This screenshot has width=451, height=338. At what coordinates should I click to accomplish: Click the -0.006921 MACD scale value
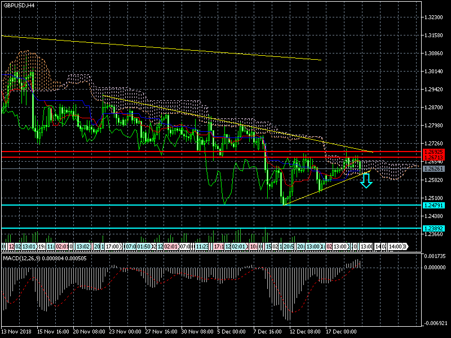pos(435,323)
